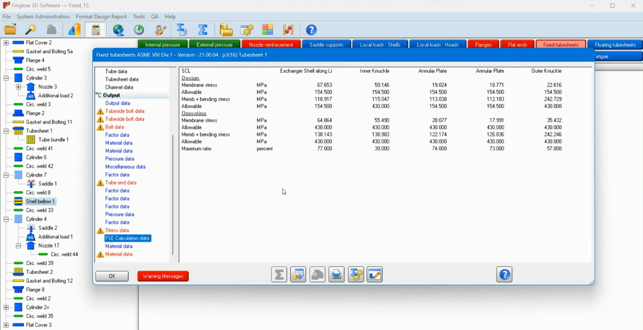Click the print icon in dialog
The image size is (643, 330).
click(x=336, y=275)
